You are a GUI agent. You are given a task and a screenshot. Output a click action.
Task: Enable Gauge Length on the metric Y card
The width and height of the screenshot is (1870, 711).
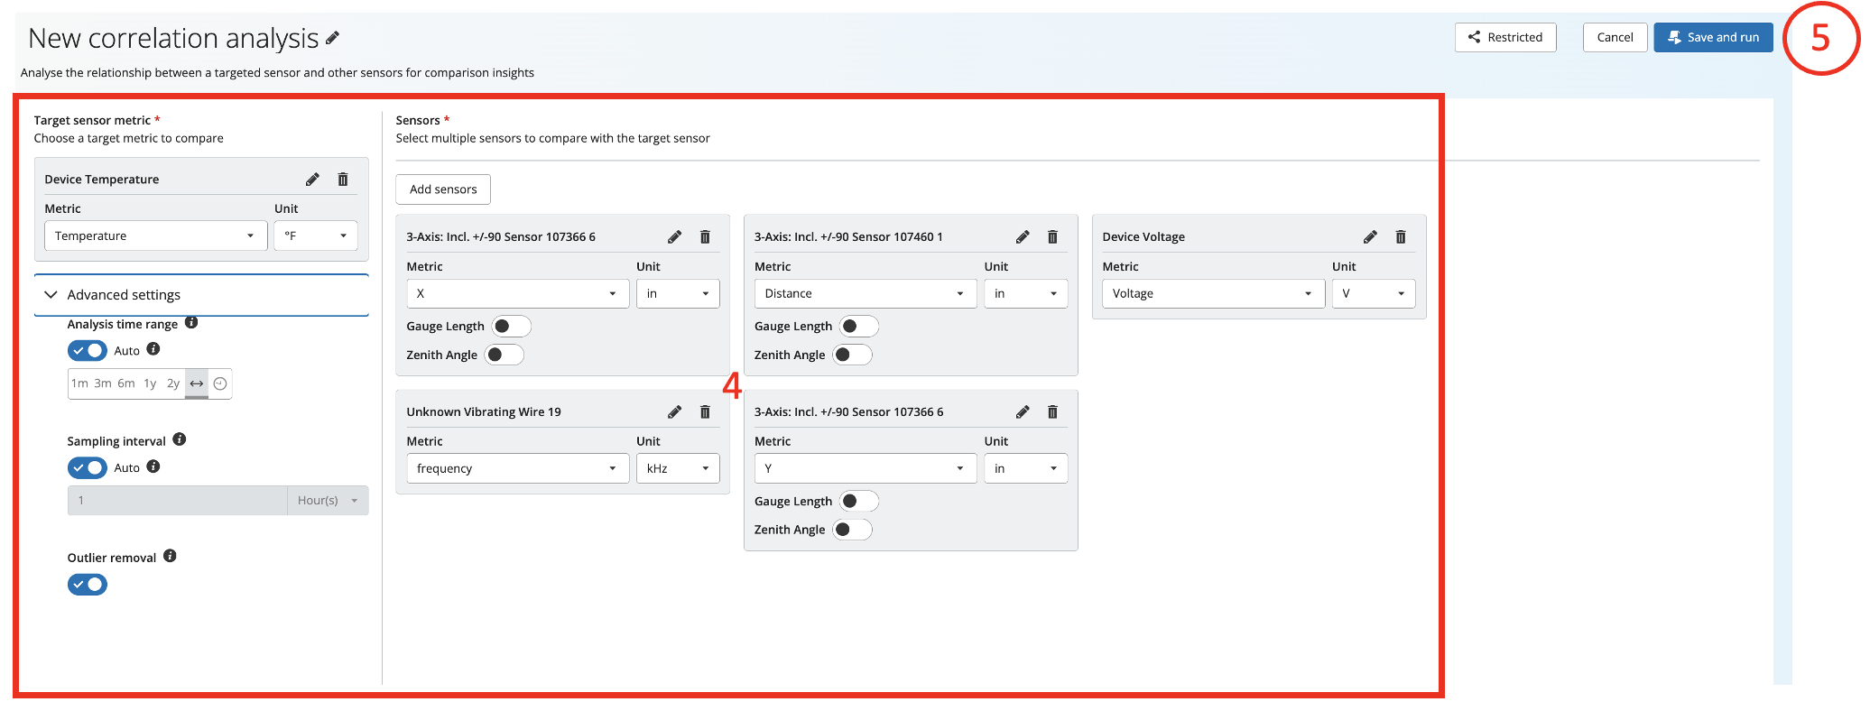tap(858, 502)
